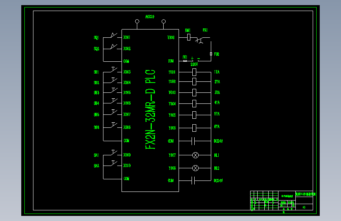Viewport: 341px width, 221px height.
Task: Select the X004 input terminal label
Action: [x=127, y=83]
